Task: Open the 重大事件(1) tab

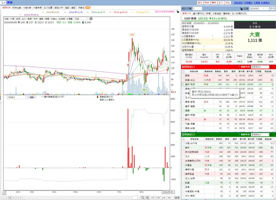Action: 198,13
